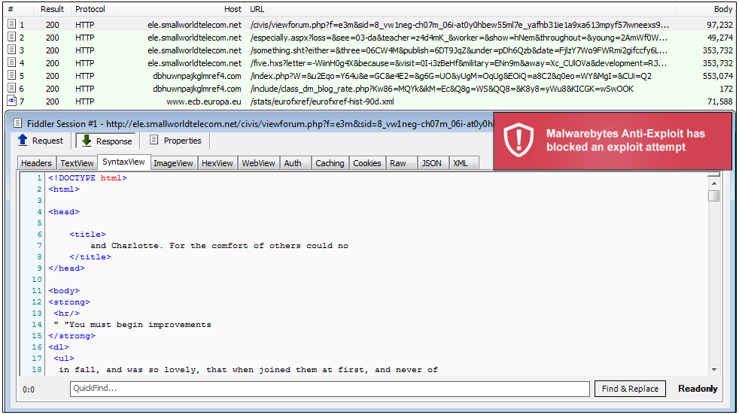739x415 pixels.
Task: Click into the QuickFind search field
Action: click(329, 389)
